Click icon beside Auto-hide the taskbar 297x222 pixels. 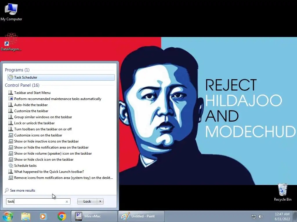pos(11,105)
